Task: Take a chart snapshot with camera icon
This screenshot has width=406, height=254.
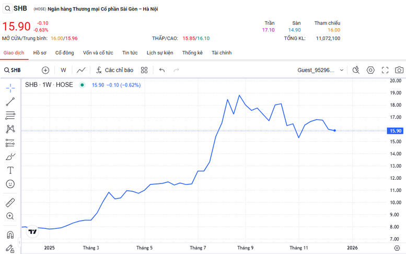Action: coord(399,70)
